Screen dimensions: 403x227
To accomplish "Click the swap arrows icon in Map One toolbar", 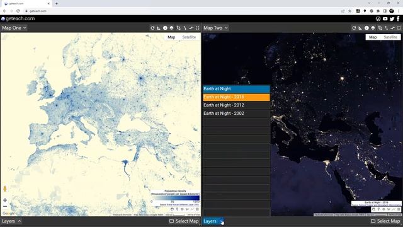I will pos(184,28).
